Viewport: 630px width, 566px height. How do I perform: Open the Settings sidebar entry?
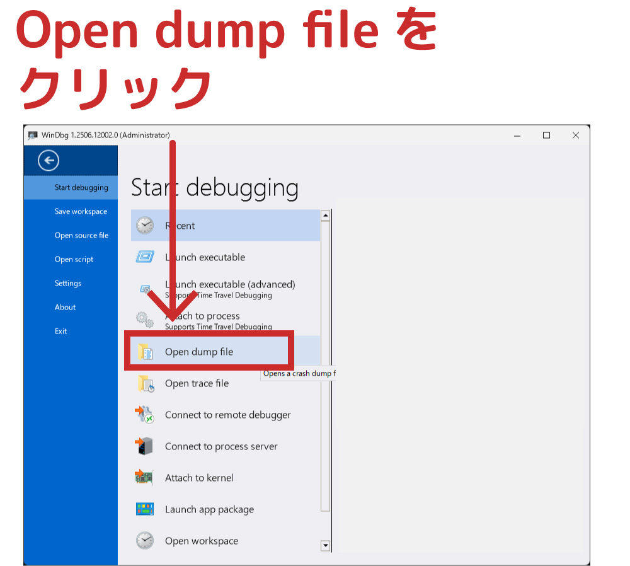68,283
